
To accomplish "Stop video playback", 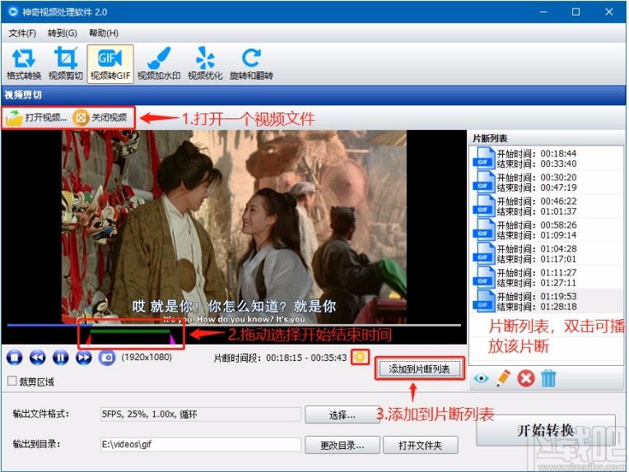I will (x=15, y=357).
